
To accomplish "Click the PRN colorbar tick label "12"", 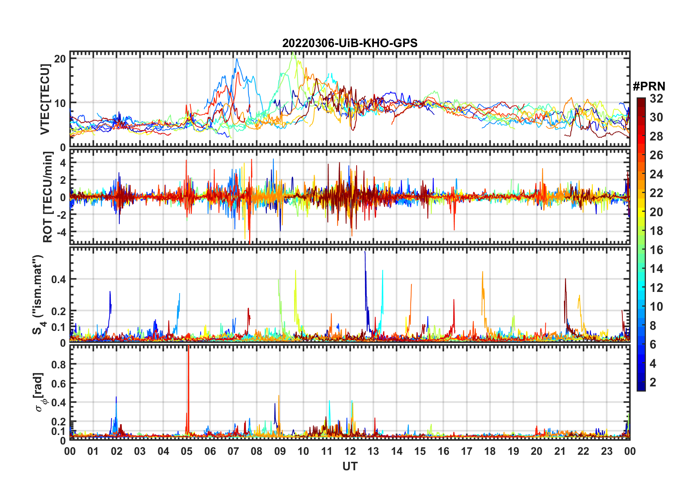I will pyautogui.click(x=656, y=288).
